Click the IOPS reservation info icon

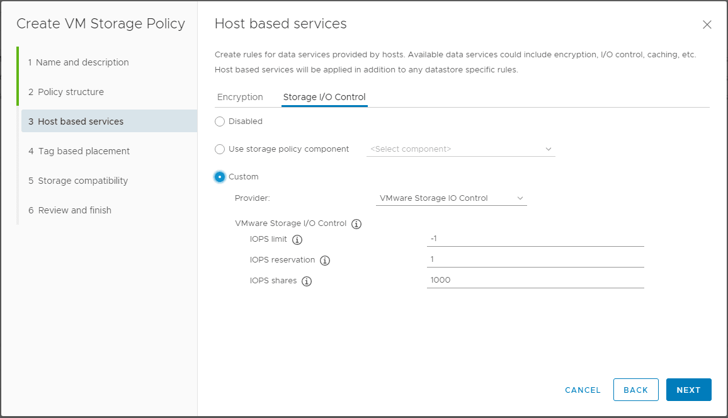[x=325, y=261]
